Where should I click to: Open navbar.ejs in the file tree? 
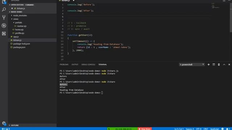22,26
